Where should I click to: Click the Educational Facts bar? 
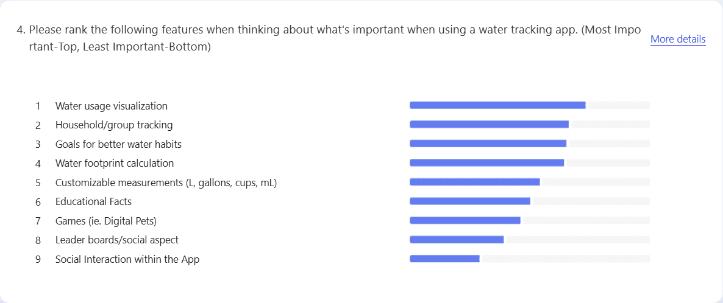coord(470,201)
